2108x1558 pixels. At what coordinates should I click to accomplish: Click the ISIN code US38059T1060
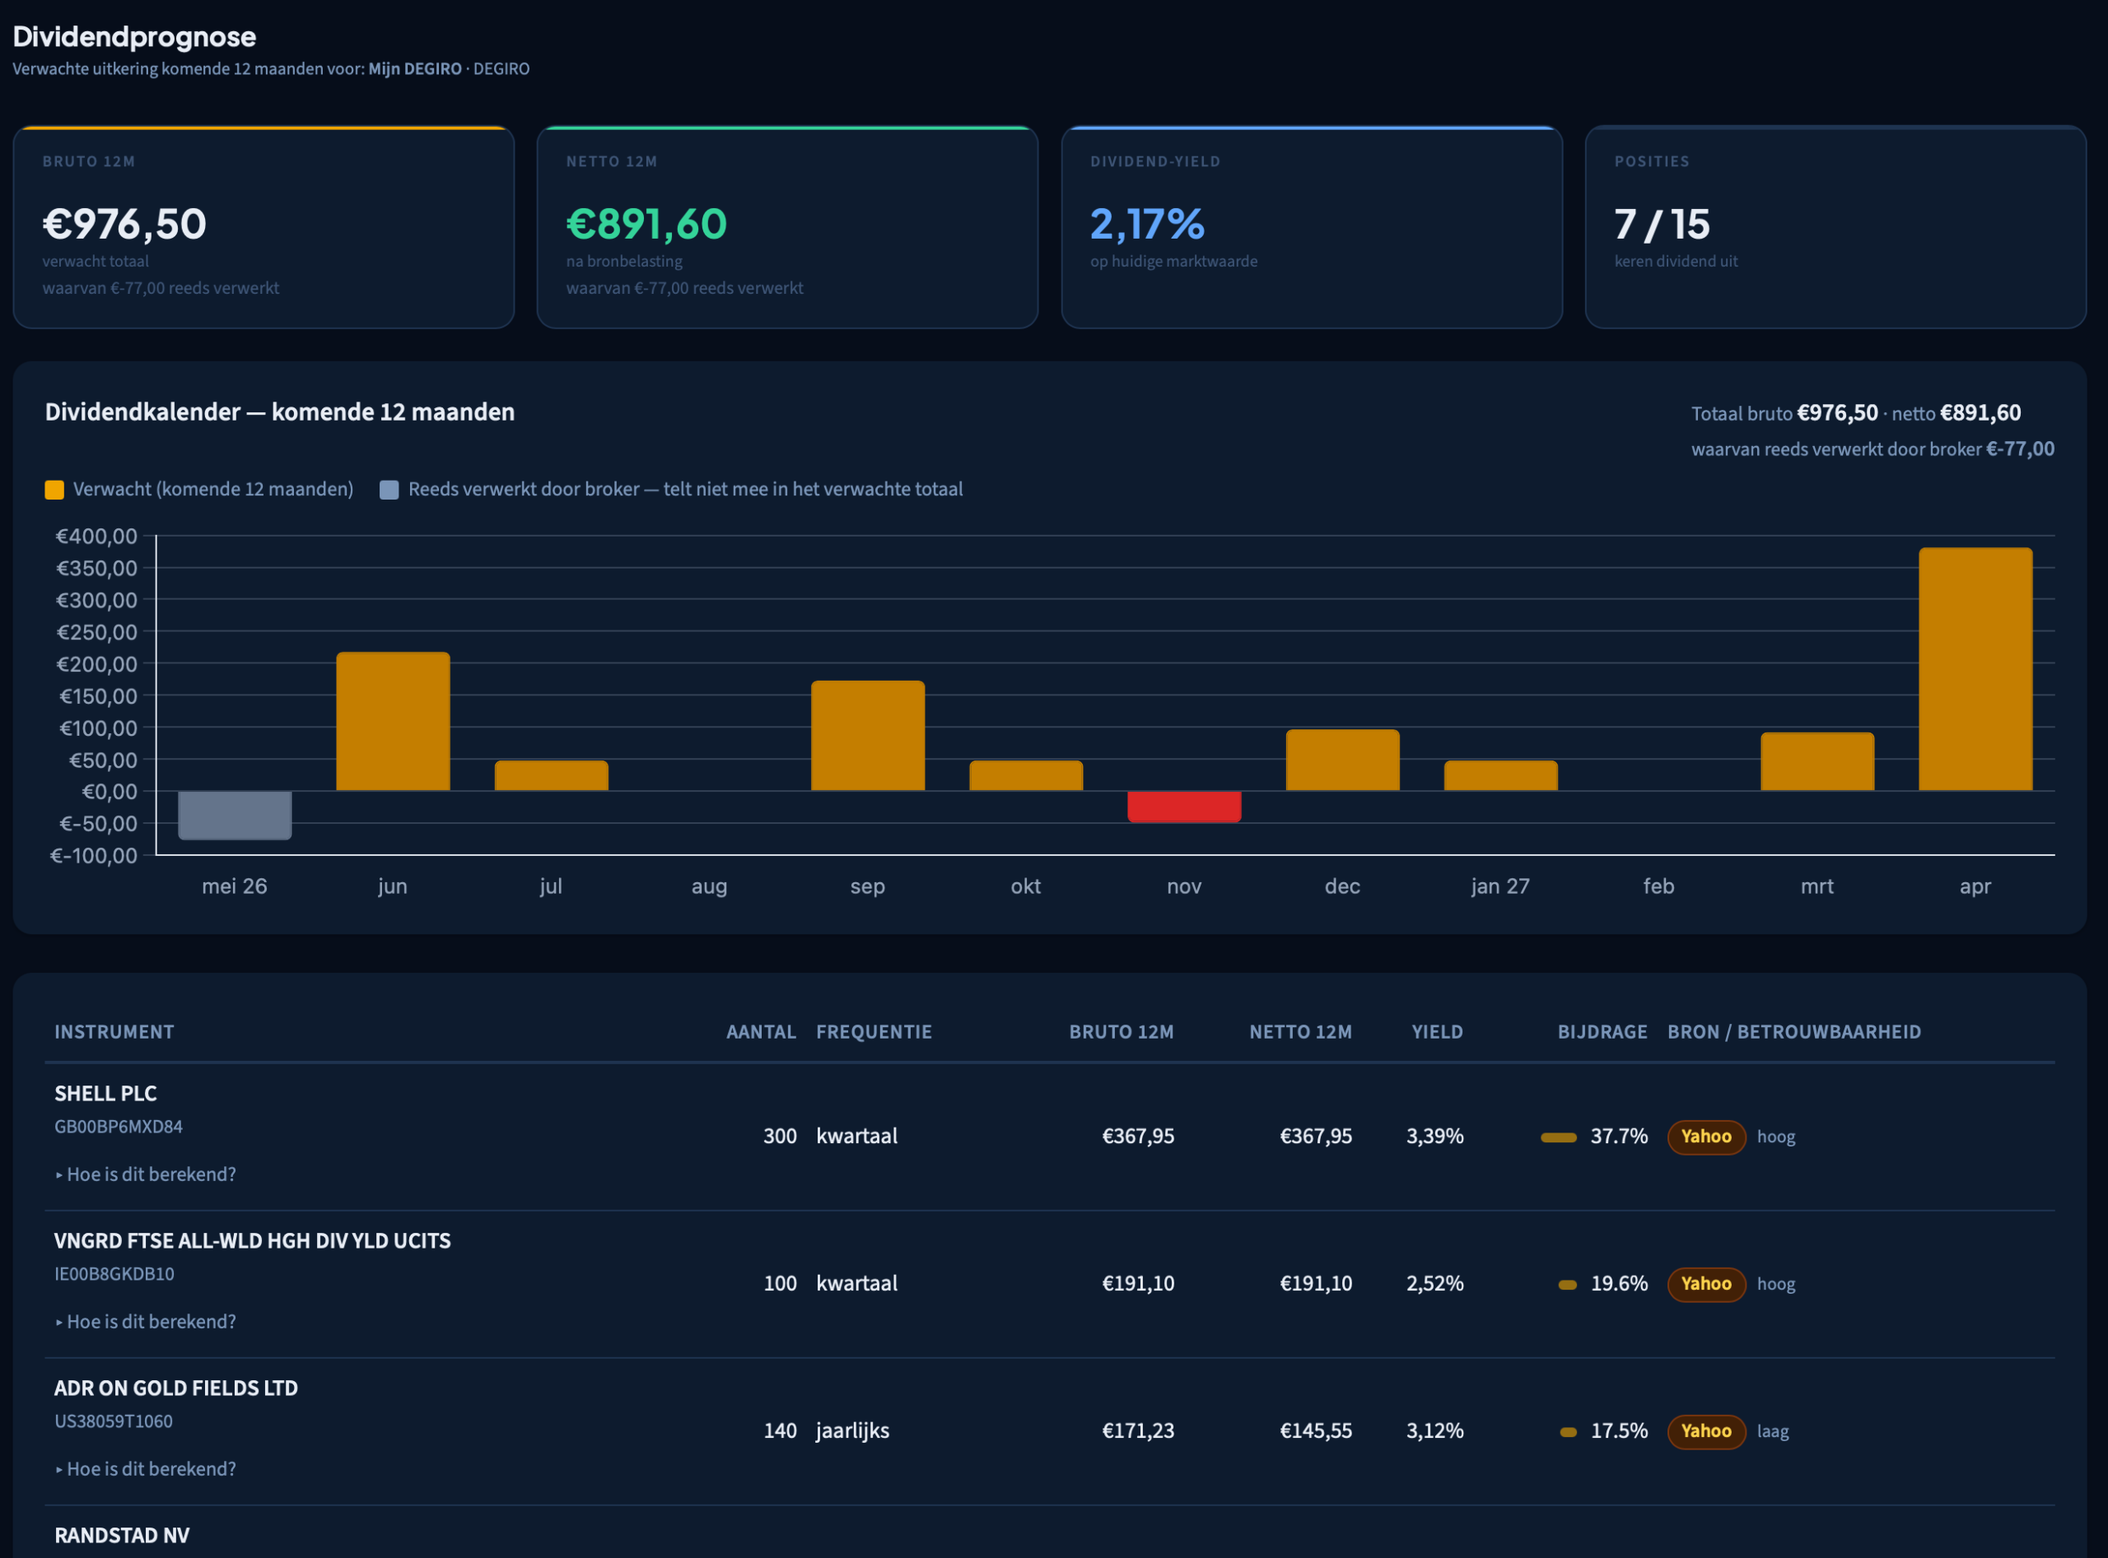coord(114,1421)
